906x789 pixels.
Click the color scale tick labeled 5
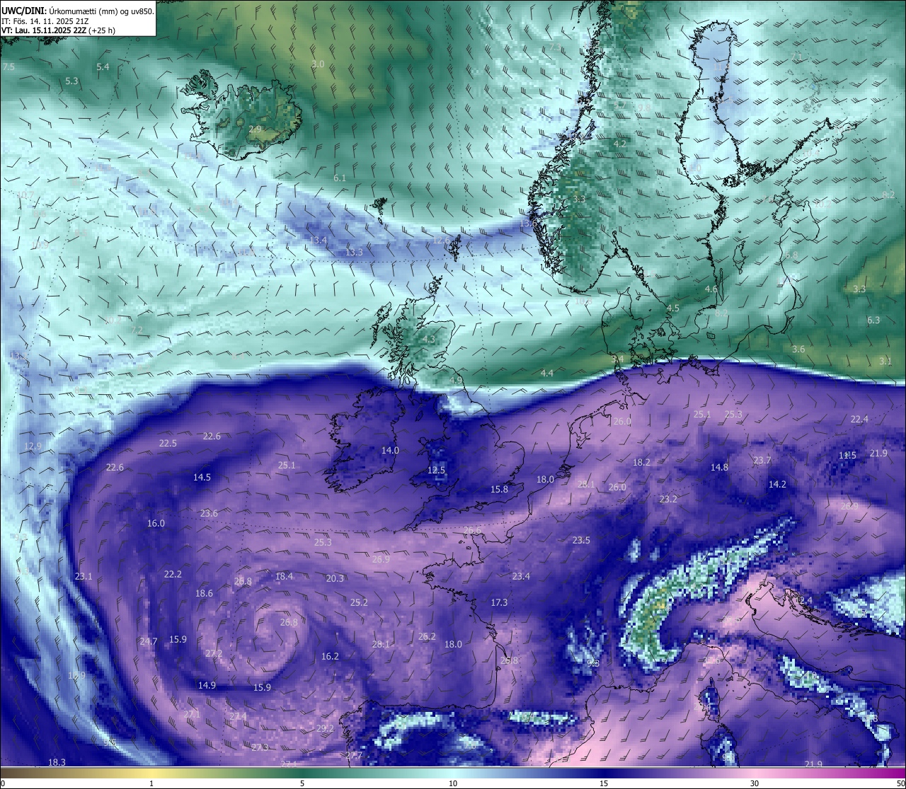pos(302,783)
